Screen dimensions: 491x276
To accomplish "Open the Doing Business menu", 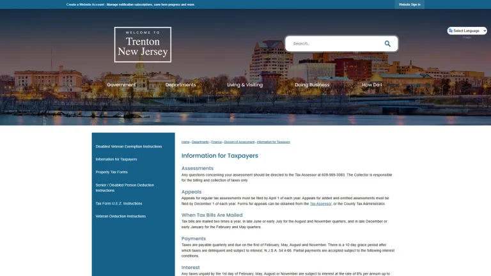I will click(x=312, y=85).
